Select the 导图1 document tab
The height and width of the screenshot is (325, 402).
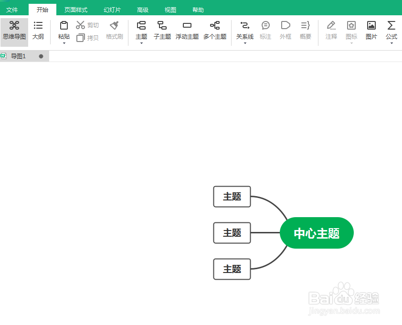[25, 56]
